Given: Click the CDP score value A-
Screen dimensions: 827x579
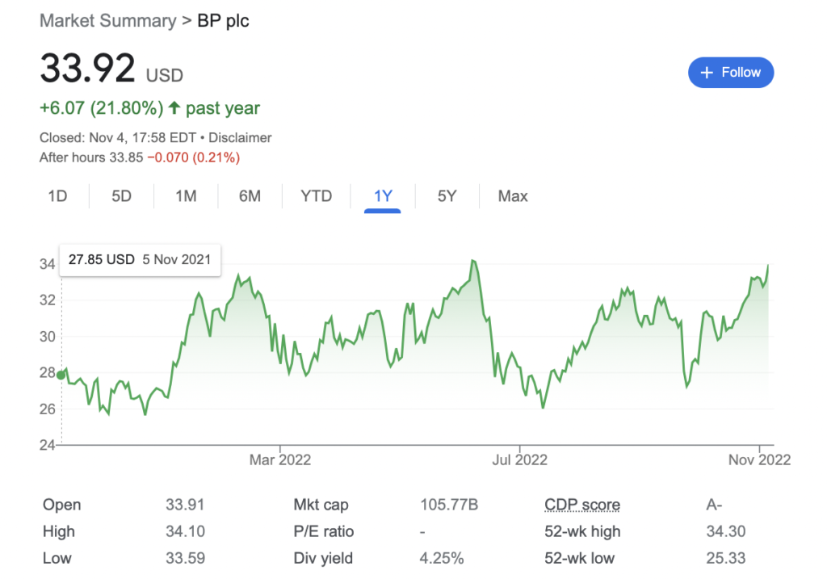Looking at the screenshot, I should tap(714, 505).
